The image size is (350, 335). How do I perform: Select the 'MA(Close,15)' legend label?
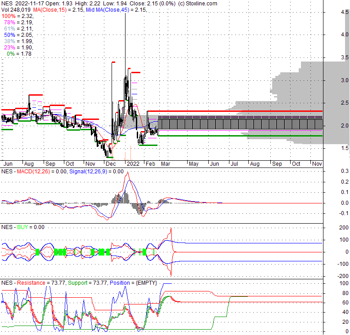coord(50,10)
